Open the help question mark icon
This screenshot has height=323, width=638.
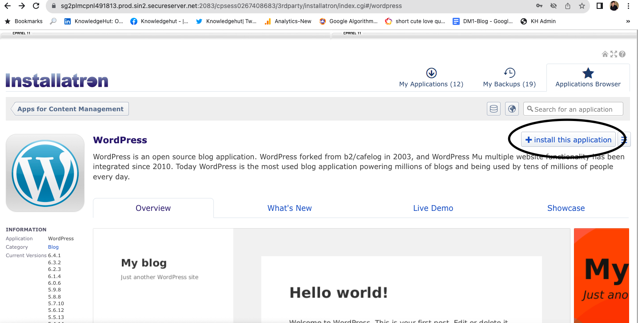pos(622,54)
